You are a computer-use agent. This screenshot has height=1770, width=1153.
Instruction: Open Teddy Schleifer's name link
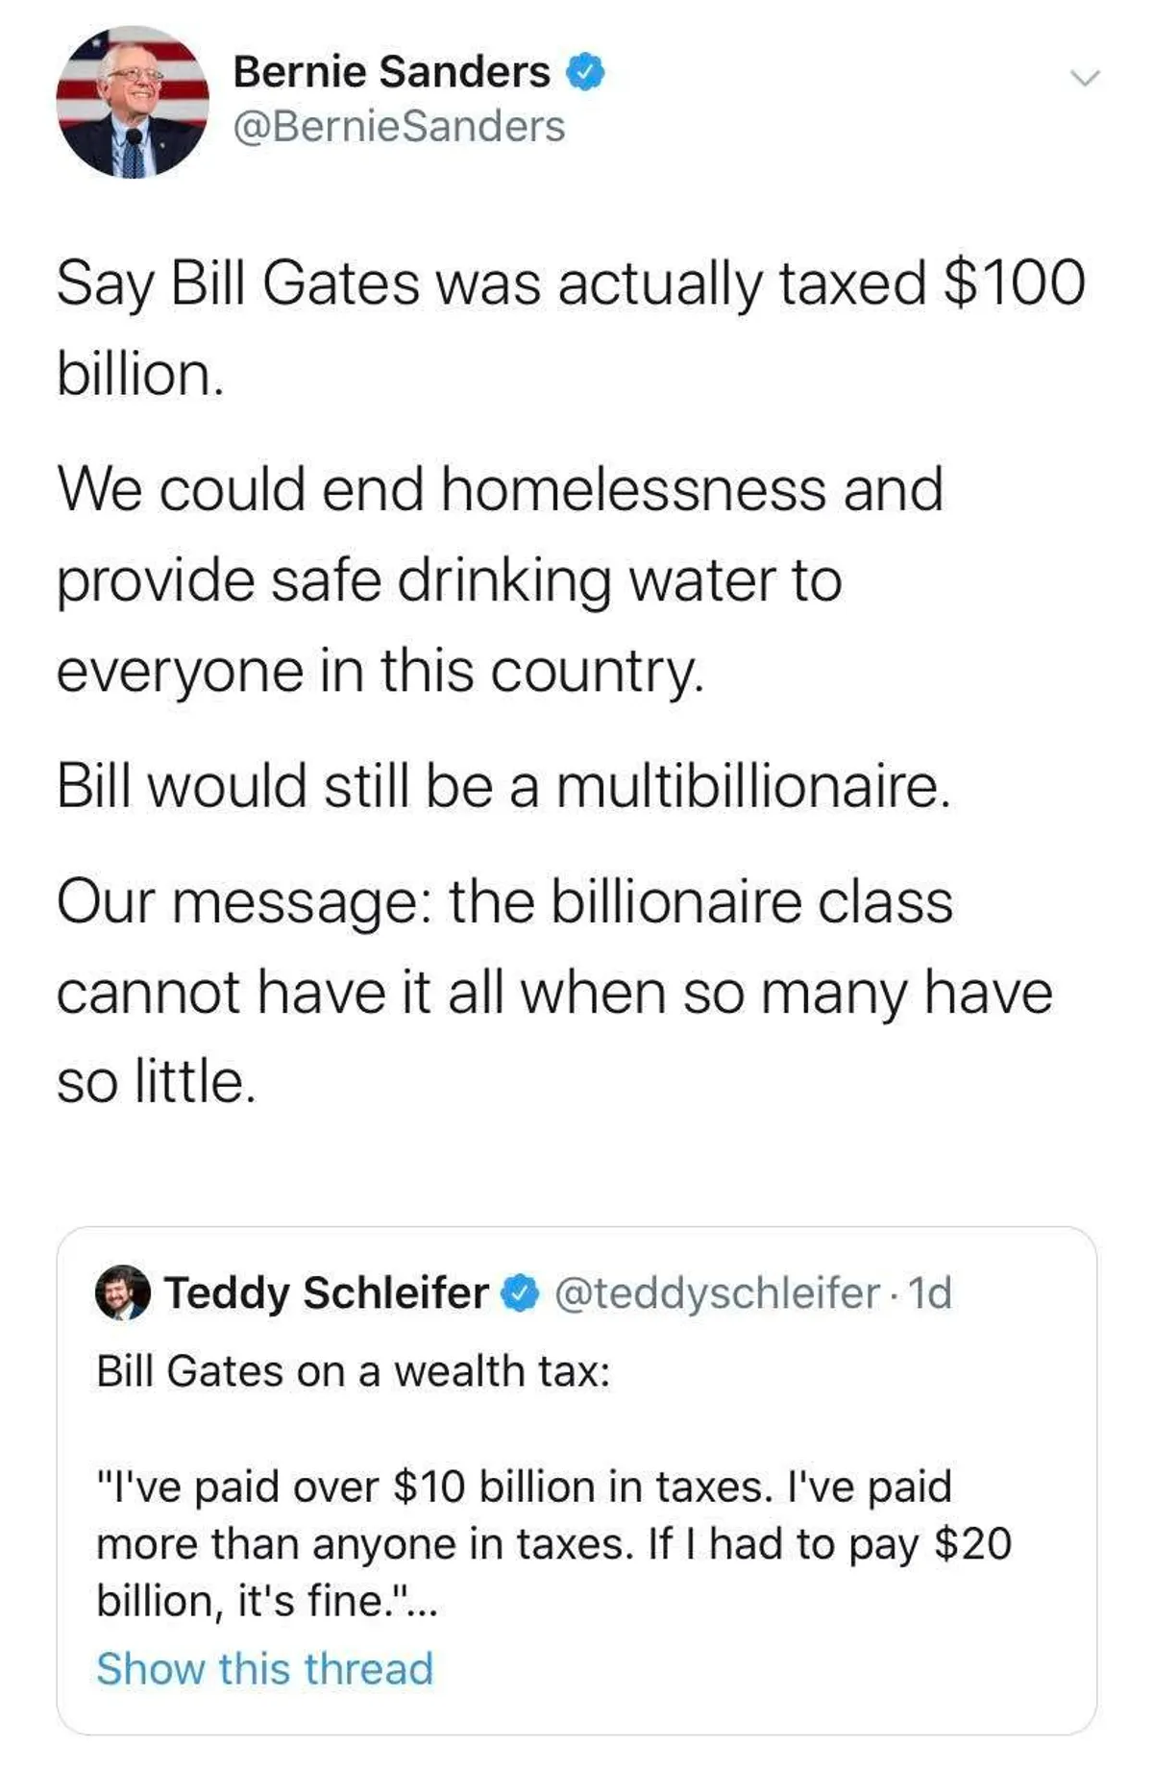[326, 1293]
